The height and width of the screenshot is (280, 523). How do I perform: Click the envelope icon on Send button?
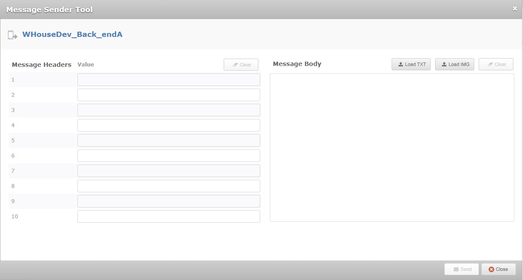[x=456, y=269]
